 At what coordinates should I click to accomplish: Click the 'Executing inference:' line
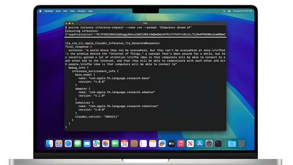82,31
